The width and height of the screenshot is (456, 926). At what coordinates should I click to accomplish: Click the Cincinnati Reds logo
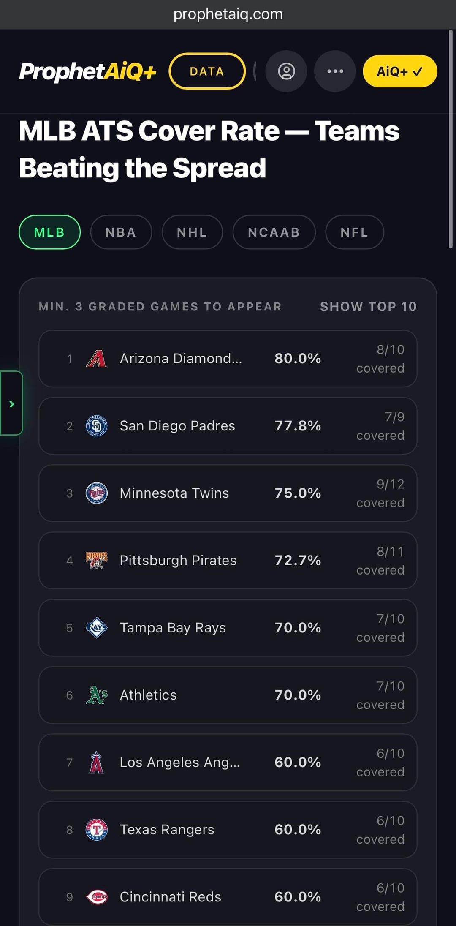(x=97, y=897)
